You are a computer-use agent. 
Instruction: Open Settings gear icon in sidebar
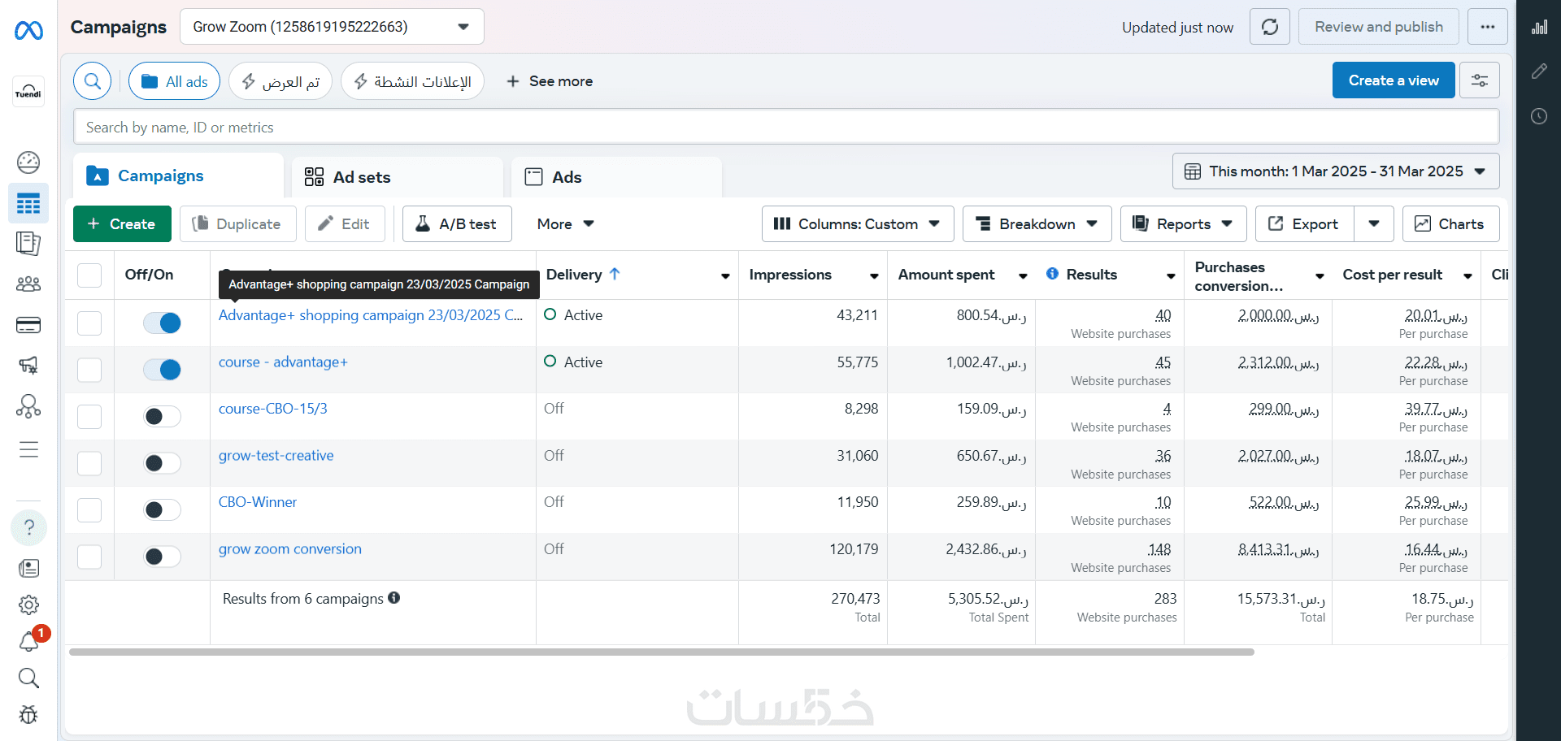[28, 605]
